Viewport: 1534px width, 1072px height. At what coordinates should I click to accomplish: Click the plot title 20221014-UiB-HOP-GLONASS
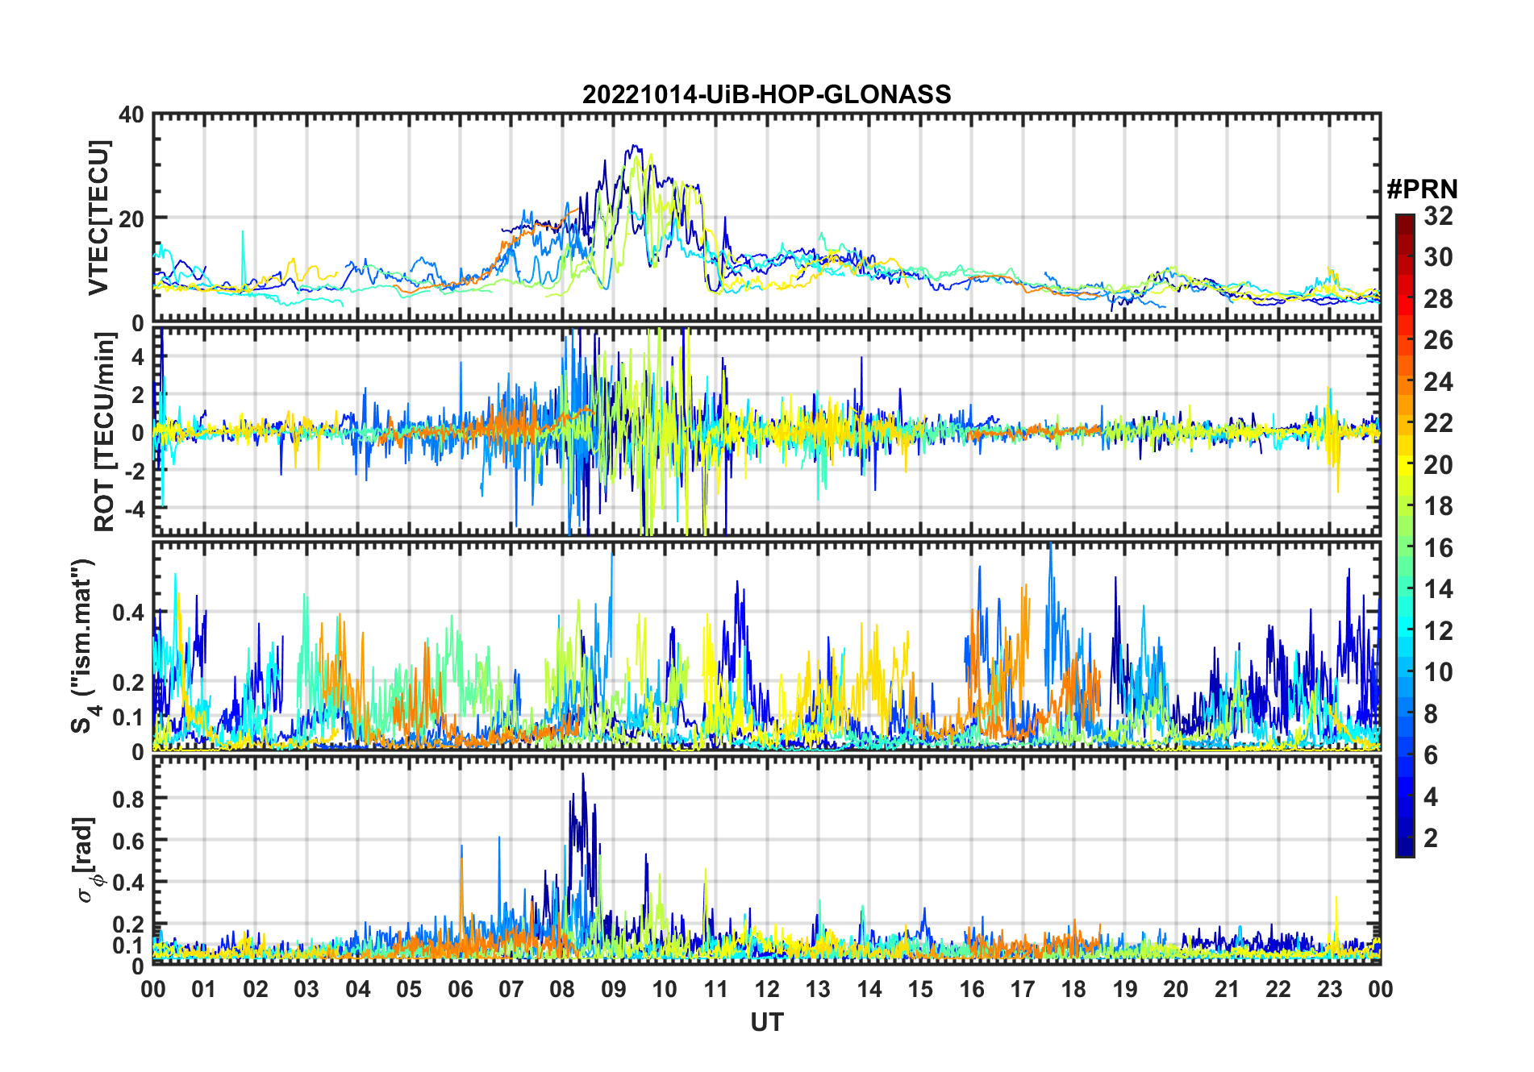point(766,94)
